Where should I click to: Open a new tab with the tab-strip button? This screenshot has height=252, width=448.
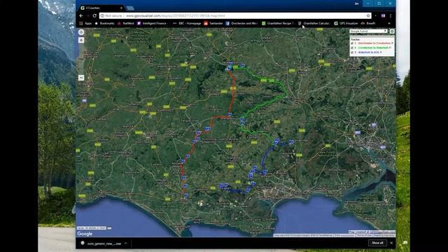coord(130,8)
